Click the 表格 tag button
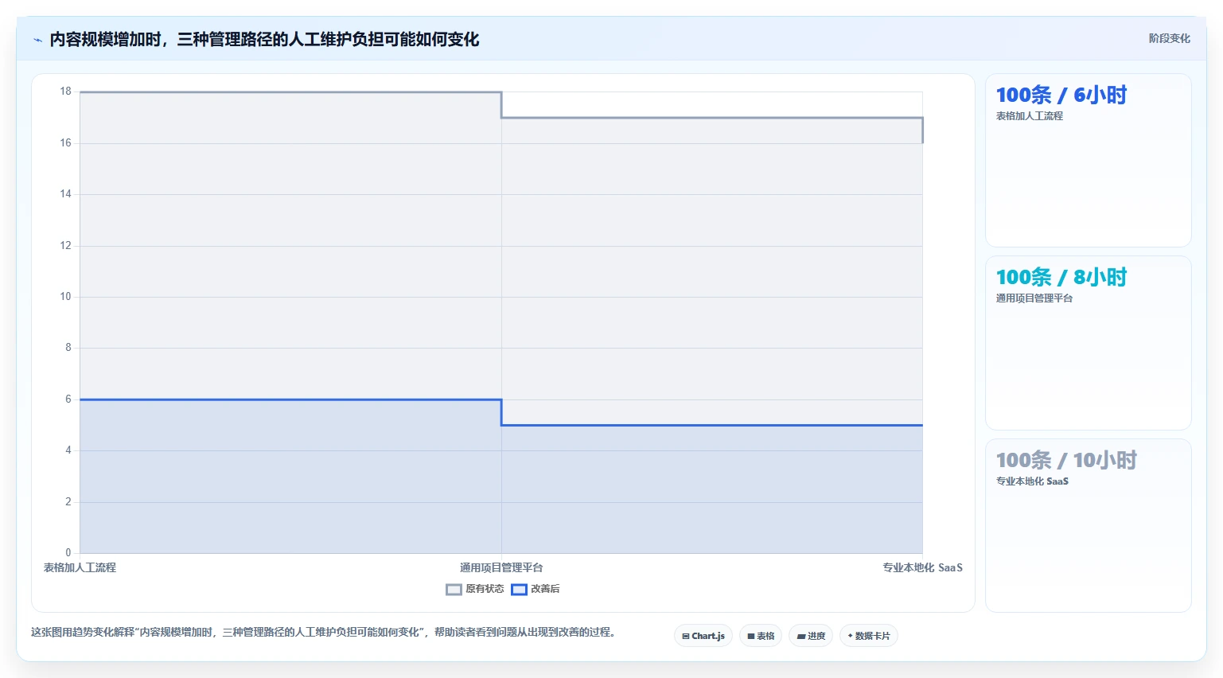This screenshot has height=678, width=1223. 761,636
